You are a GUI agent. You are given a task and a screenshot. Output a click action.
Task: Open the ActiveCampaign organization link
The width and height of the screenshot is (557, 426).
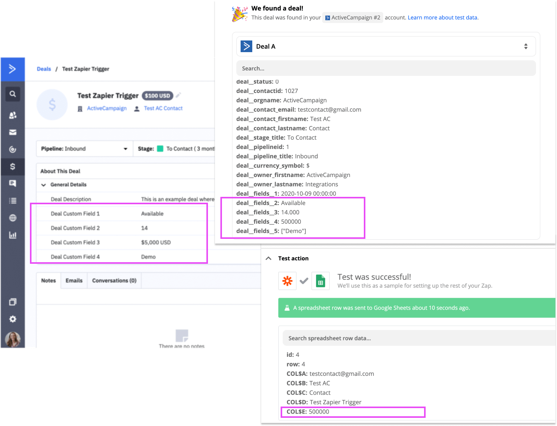coord(107,108)
